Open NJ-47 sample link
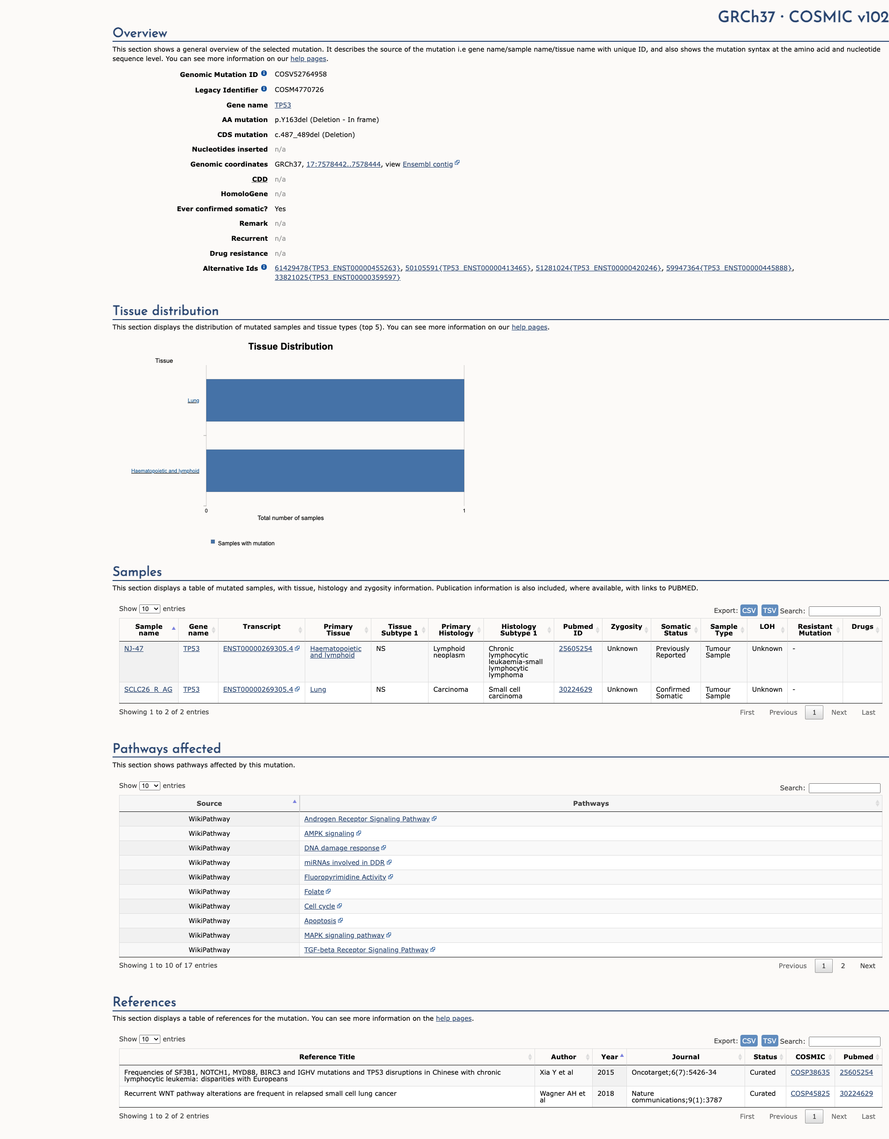This screenshot has width=889, height=1139. coord(134,648)
